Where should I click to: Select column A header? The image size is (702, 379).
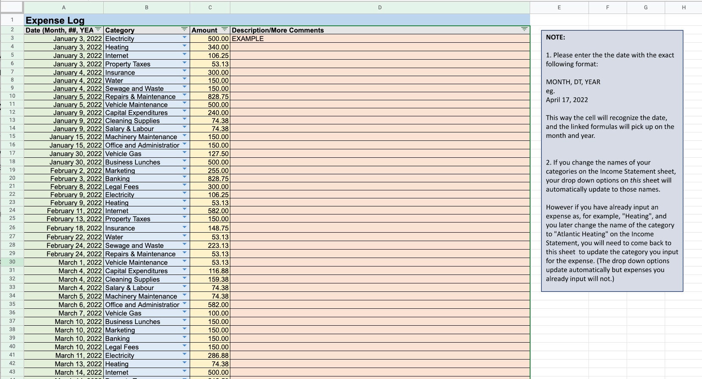click(x=64, y=7)
